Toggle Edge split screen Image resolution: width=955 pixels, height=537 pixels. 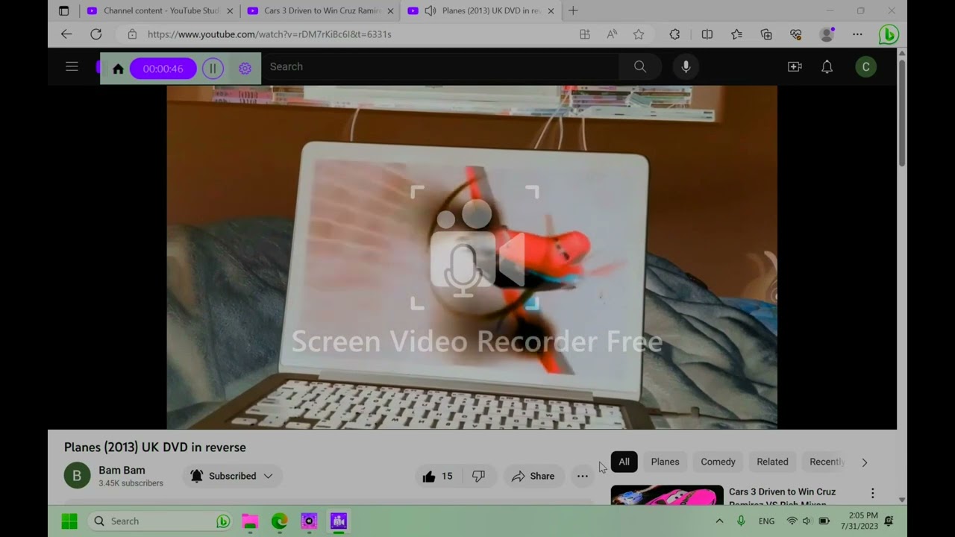click(707, 34)
